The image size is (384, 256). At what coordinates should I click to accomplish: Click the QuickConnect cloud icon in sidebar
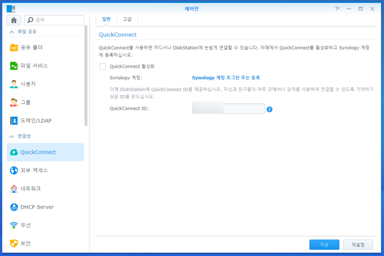[14, 152]
